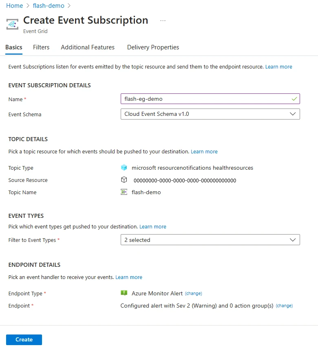
Task: Navigate to Home via the breadcrumb
Action: coord(15,6)
